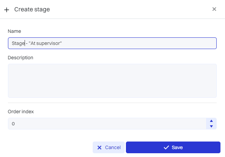Screen dimensions: 225x157
Task: Click the divider line above Order index
Action: click(x=112, y=103)
